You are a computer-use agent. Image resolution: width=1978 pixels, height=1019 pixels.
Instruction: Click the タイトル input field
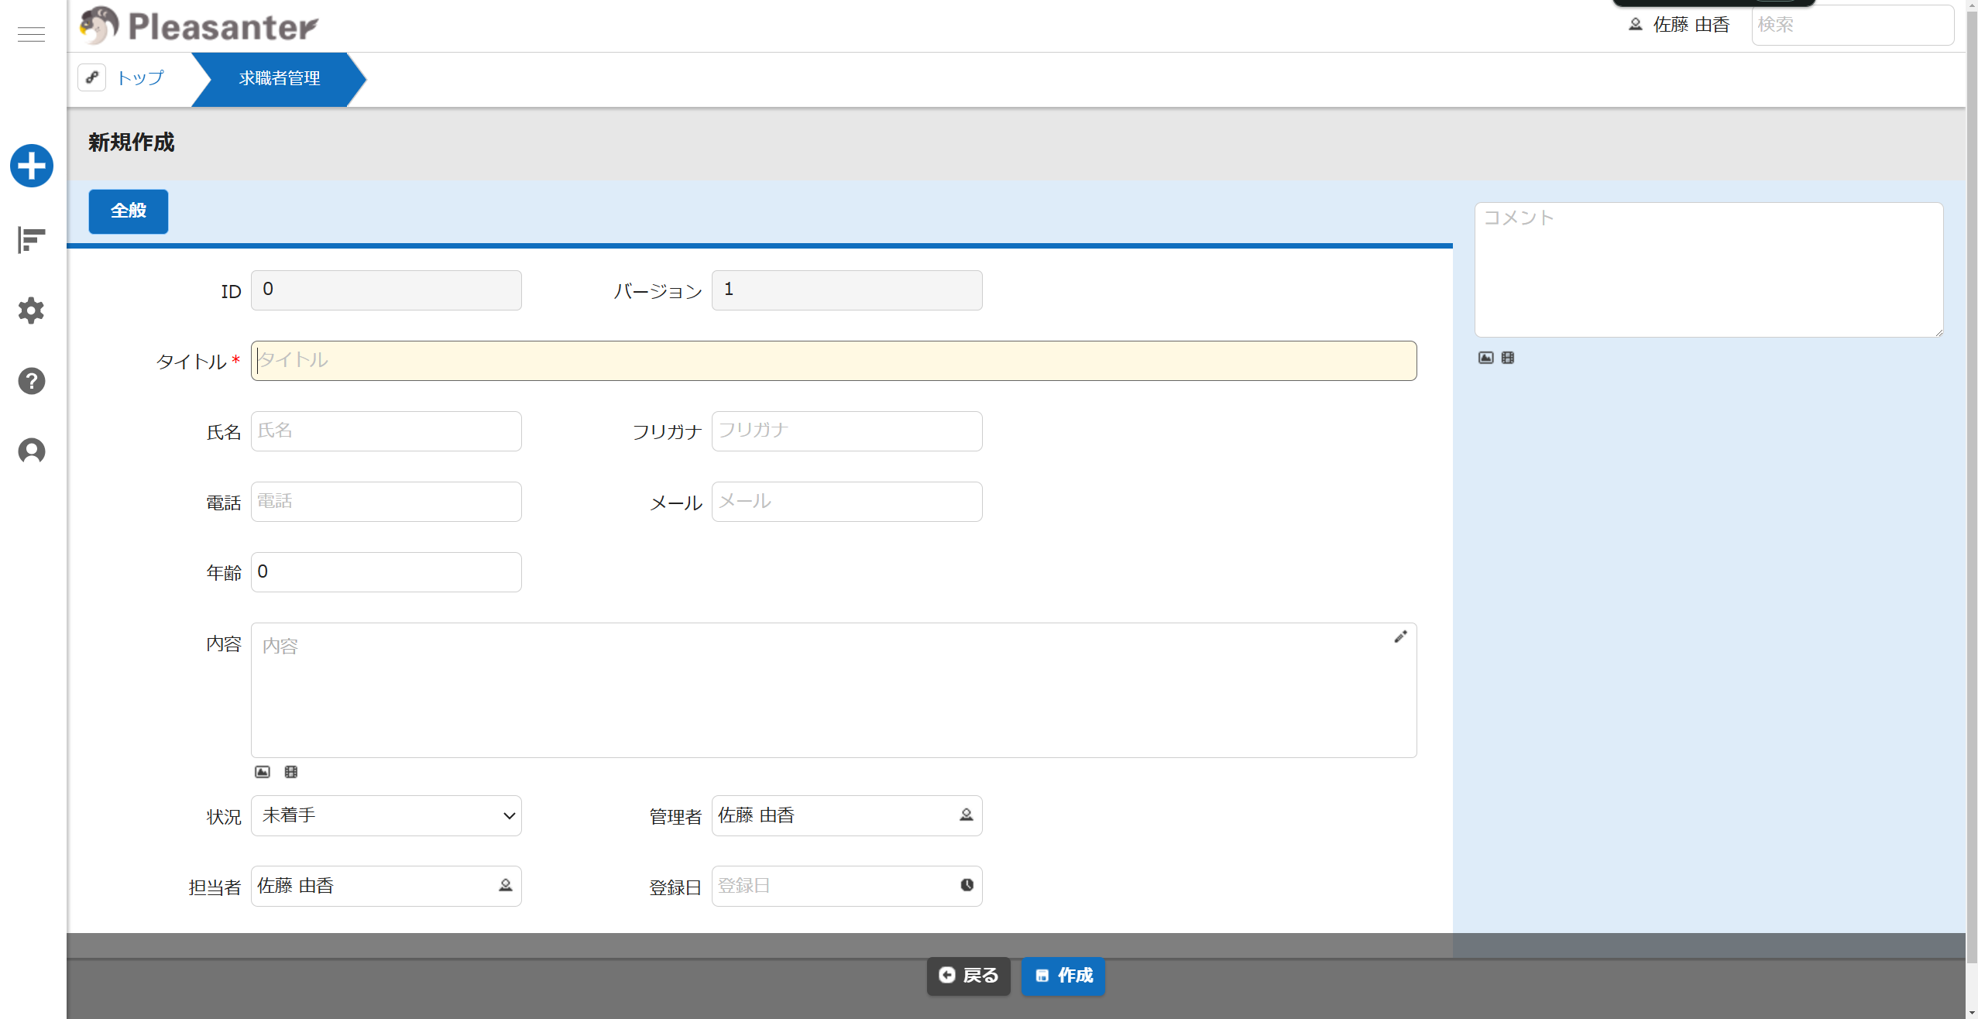[x=833, y=361]
